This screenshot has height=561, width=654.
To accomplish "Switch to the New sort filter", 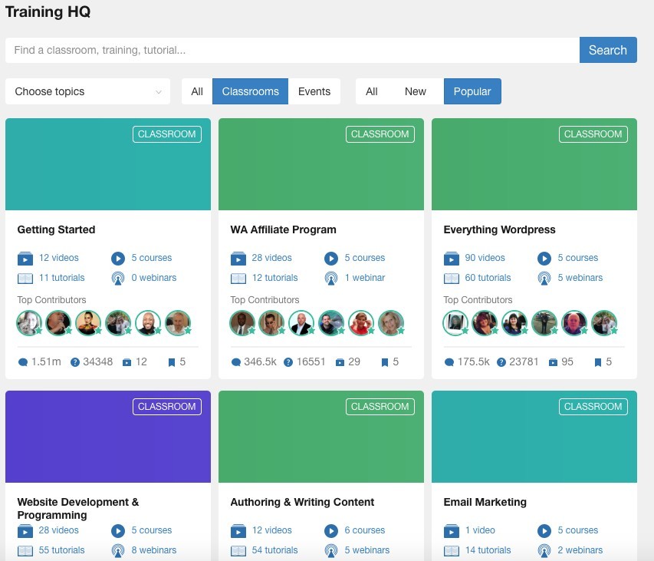I will tap(416, 91).
